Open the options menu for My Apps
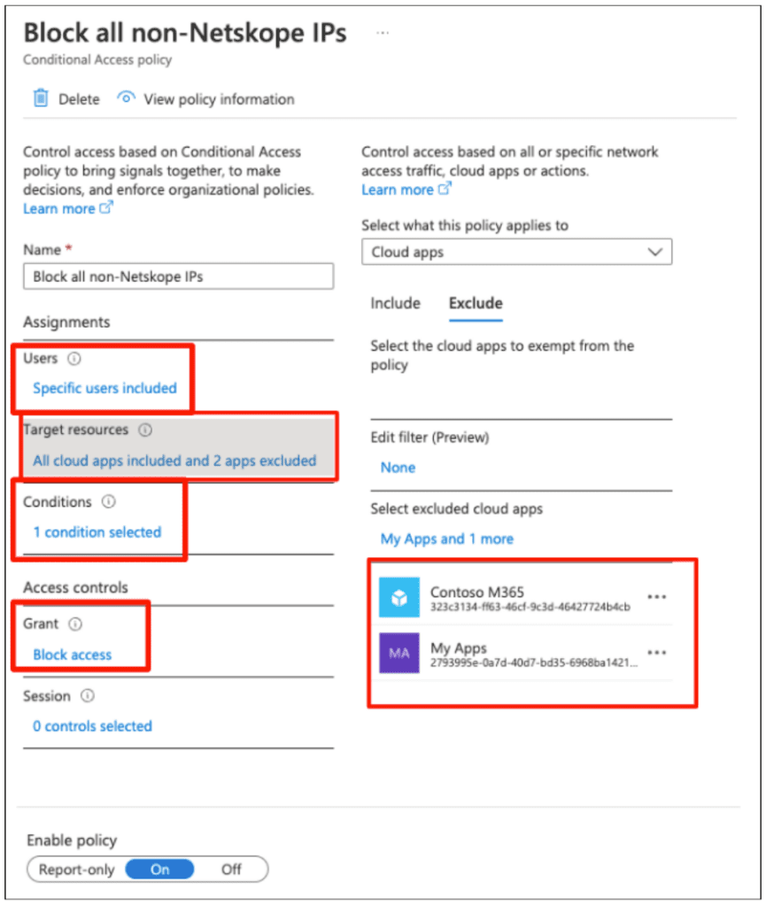This screenshot has width=766, height=907. tap(657, 653)
